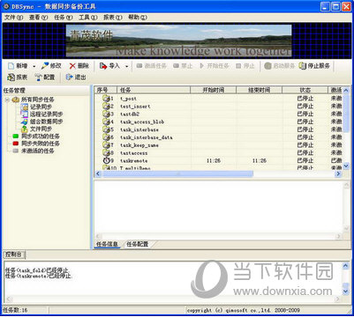Image resolution: width=354 pixels, height=317 pixels.
Task: Open the 工具(O) menu
Action: (x=88, y=18)
